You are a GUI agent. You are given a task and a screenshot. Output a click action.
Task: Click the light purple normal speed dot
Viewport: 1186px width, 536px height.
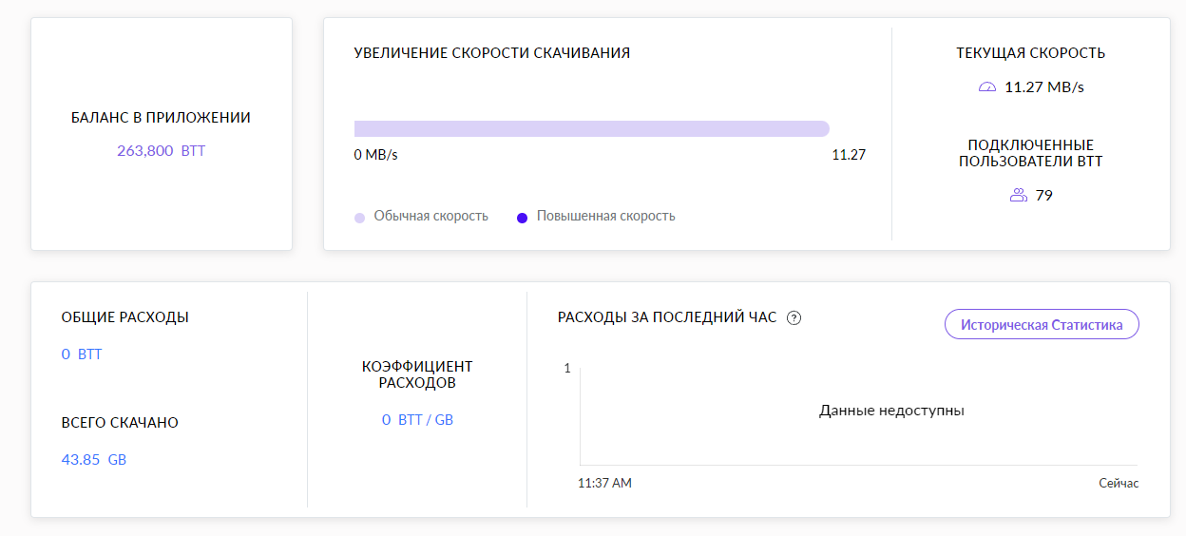coord(360,218)
